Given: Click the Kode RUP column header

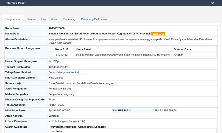Looking at the screenshot, I should click(62, 49).
